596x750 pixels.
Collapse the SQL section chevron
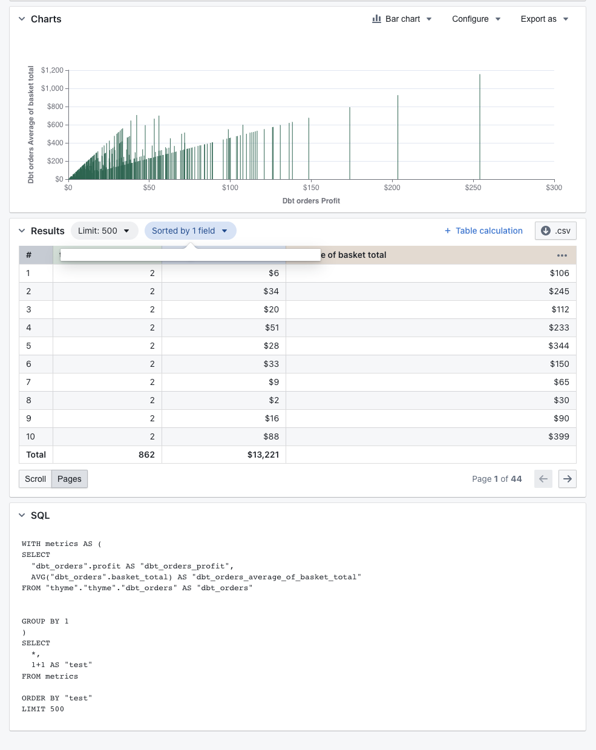pyautogui.click(x=22, y=515)
